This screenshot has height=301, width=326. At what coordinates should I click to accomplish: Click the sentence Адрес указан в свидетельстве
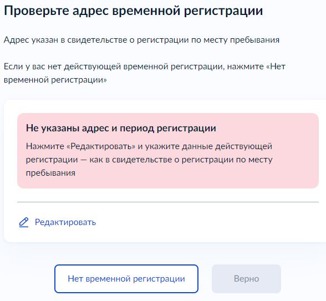click(141, 40)
